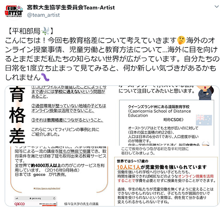Visit the @team_artist handle
The width and height of the screenshot is (222, 210).
[44, 15]
